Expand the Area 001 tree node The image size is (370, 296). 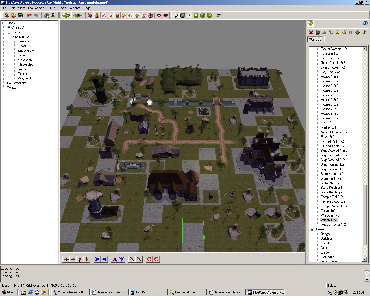[x=9, y=27]
